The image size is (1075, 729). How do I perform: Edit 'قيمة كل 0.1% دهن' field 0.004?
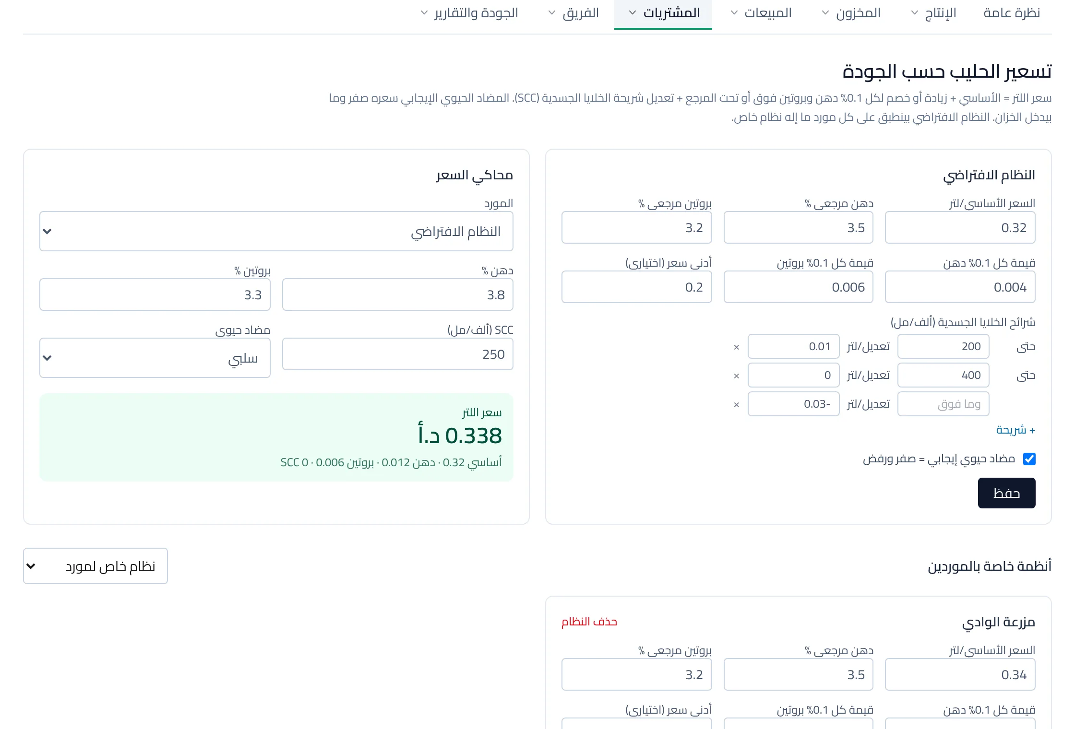(960, 287)
